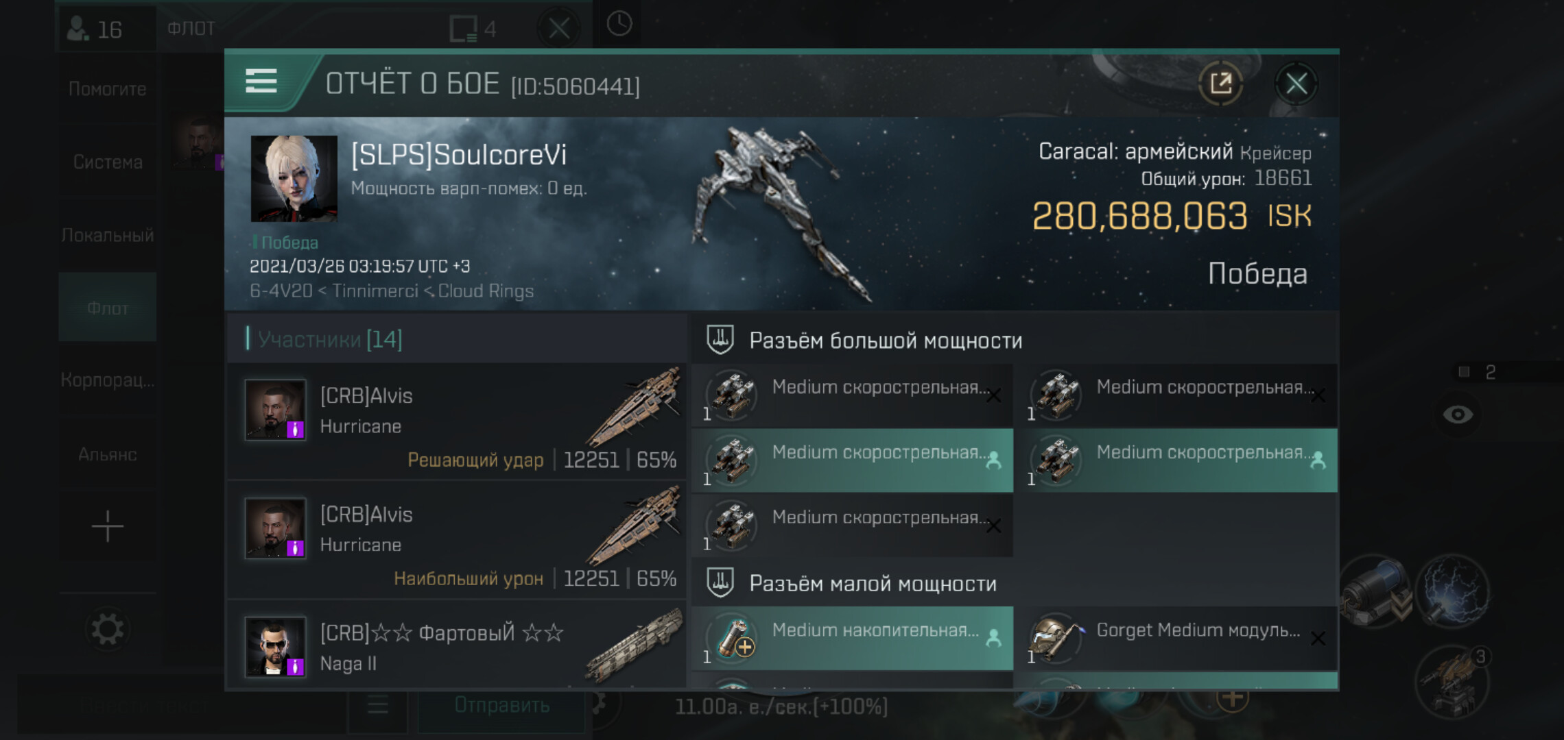Open the fleet window count icon showing 4
This screenshot has width=1564, height=740.
473,29
